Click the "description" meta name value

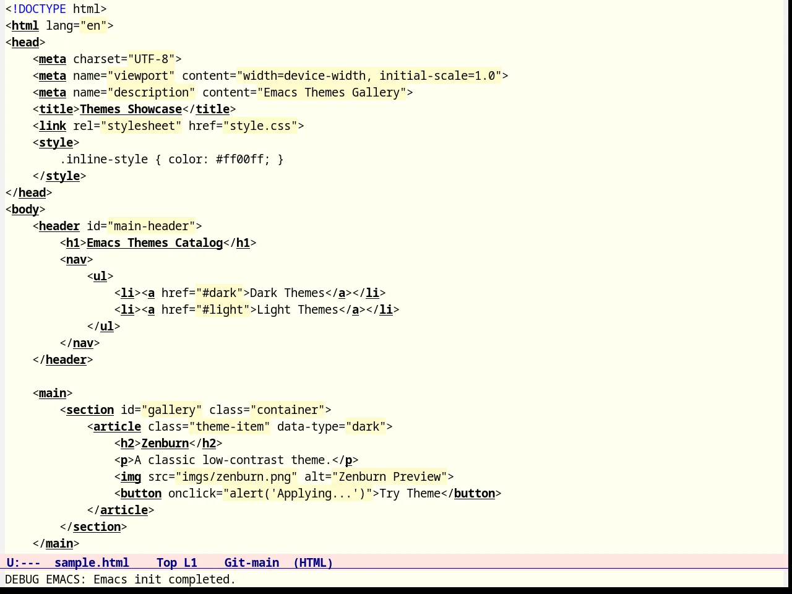pyautogui.click(x=151, y=92)
